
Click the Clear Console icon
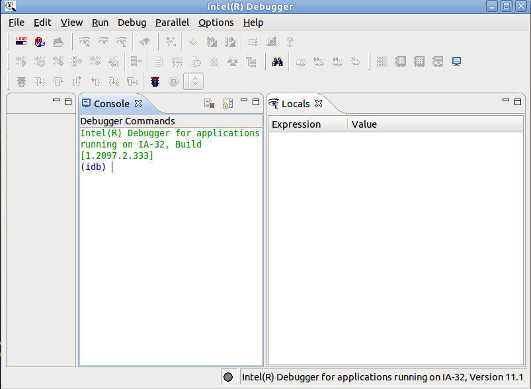pos(209,103)
